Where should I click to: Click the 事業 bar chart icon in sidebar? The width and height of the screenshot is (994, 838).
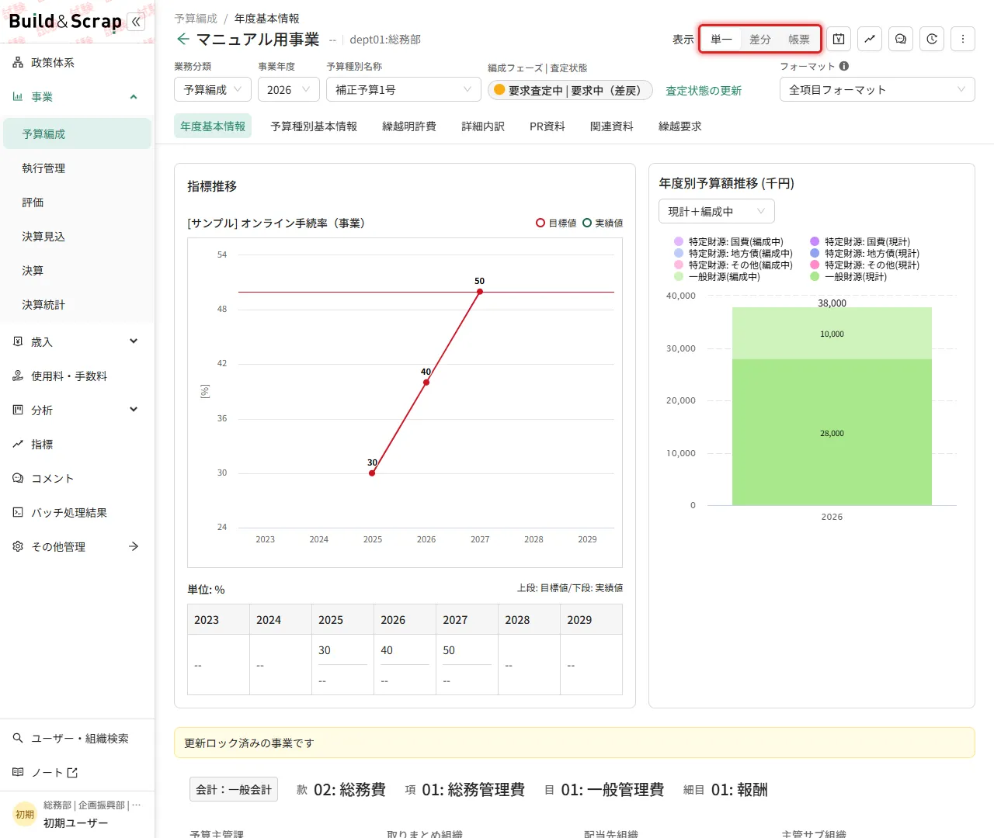pos(18,96)
